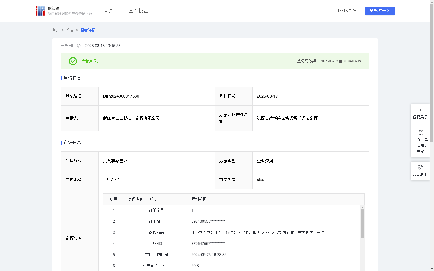Click the 字段名称（中文） column header
This screenshot has height=271, width=434.
click(157, 199)
